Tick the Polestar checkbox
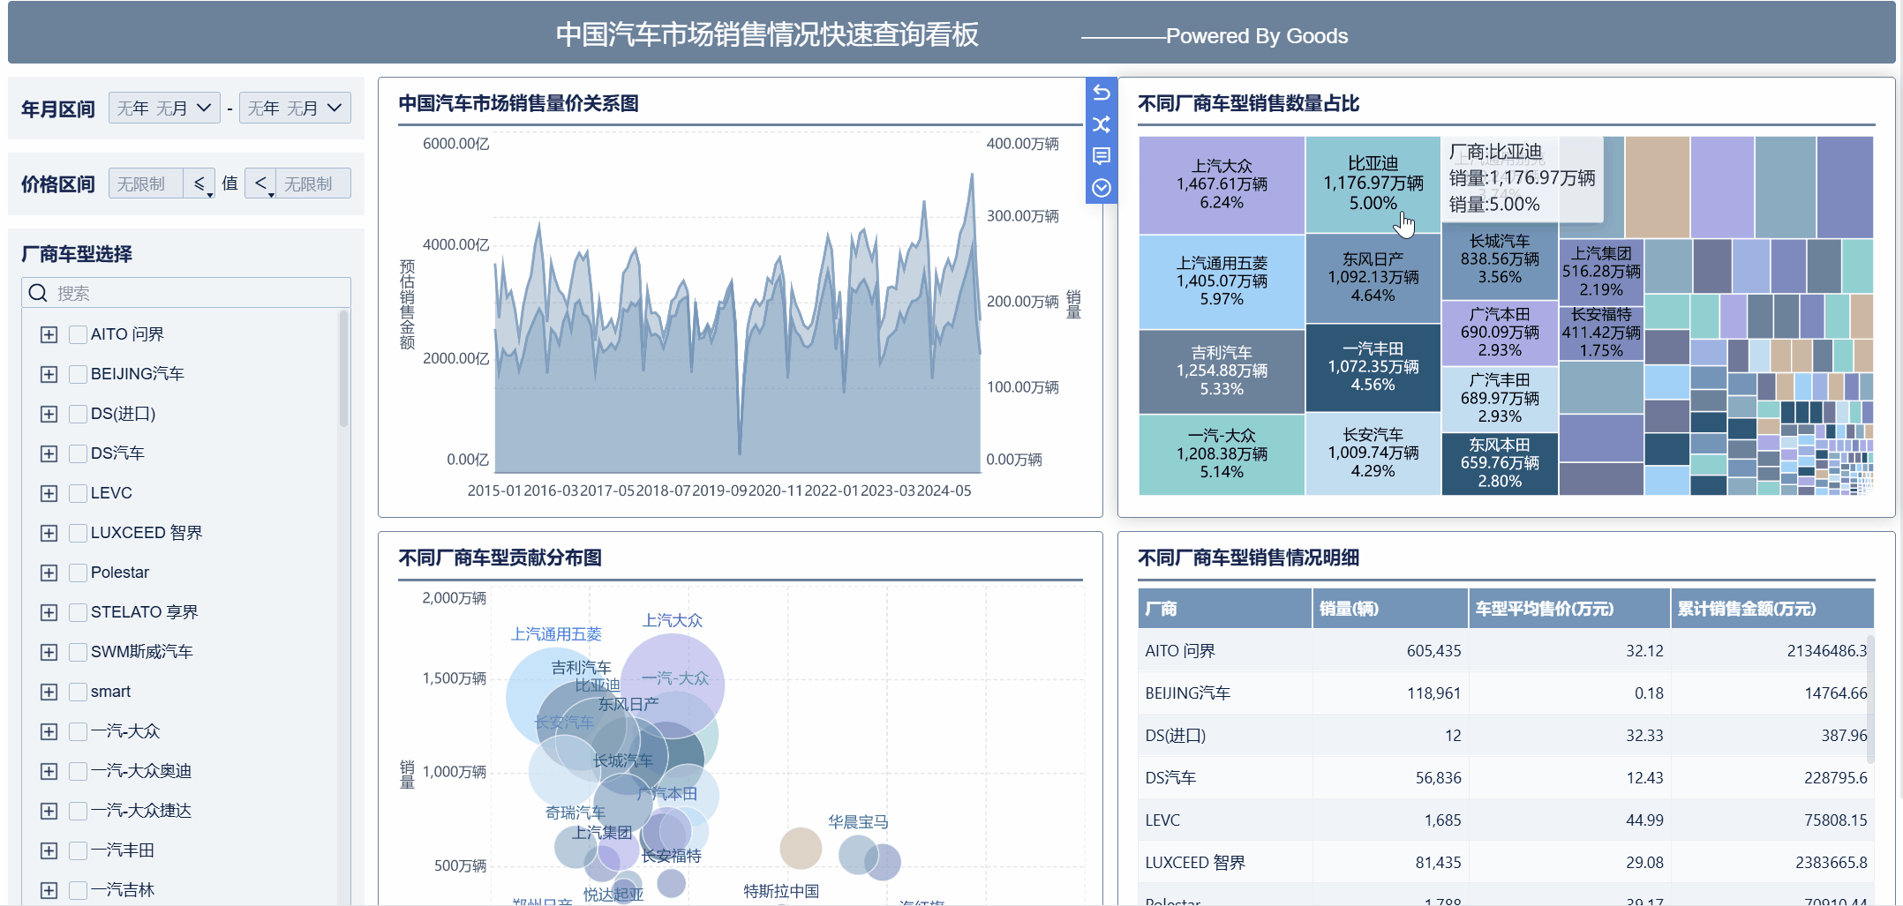 pyautogui.click(x=78, y=573)
